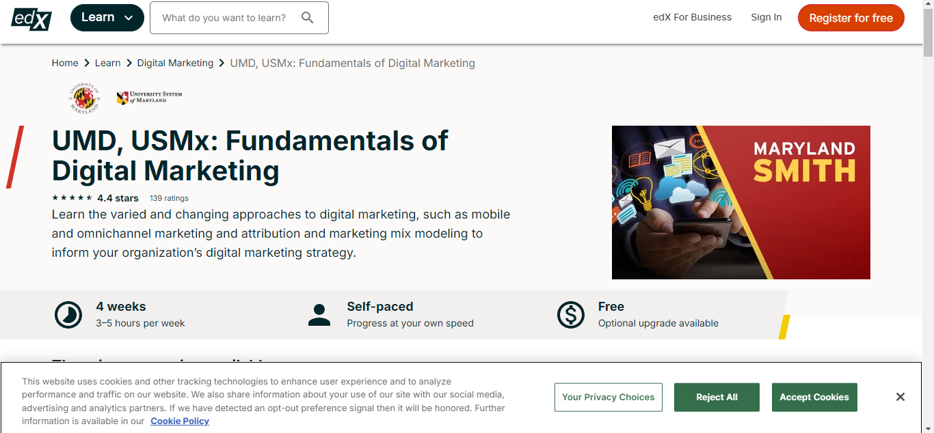This screenshot has height=433, width=934.
Task: Click Accept Cookies button
Action: point(814,397)
